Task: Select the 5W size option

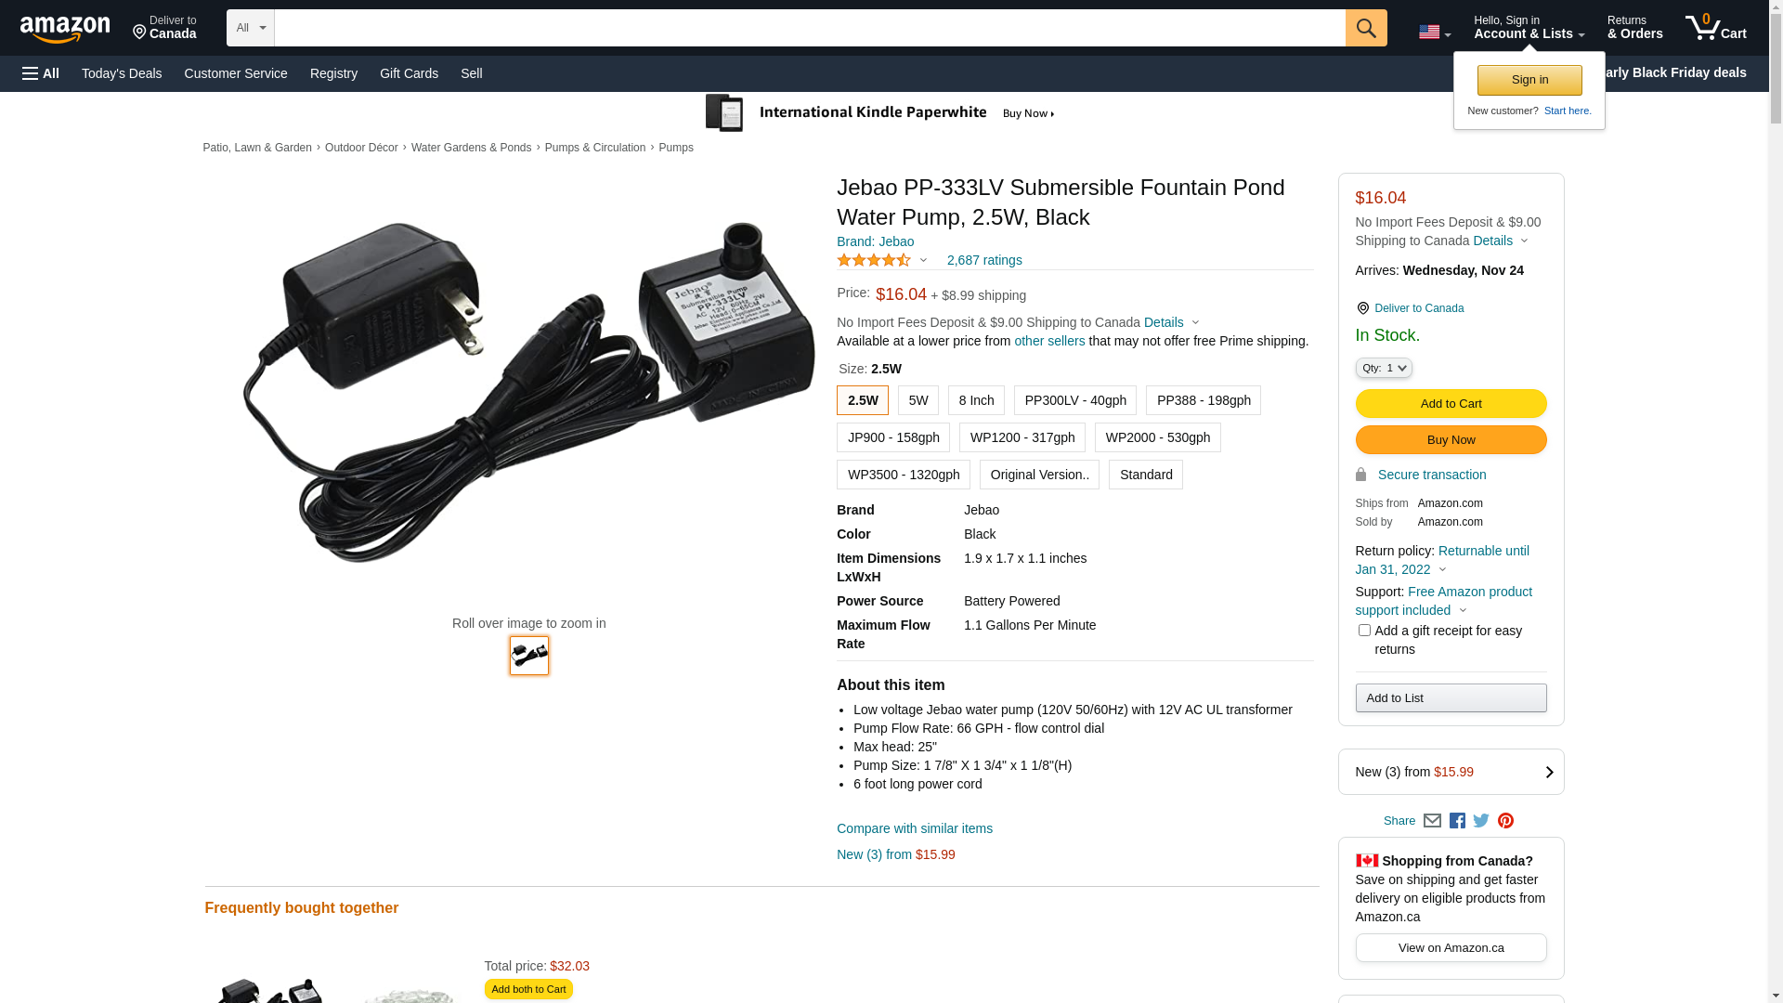Action: coord(918,400)
